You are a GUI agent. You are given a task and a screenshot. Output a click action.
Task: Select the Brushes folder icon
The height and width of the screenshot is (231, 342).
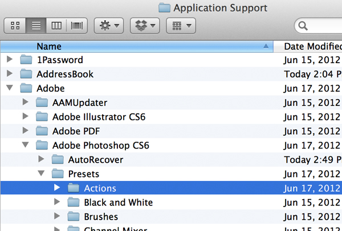point(74,216)
